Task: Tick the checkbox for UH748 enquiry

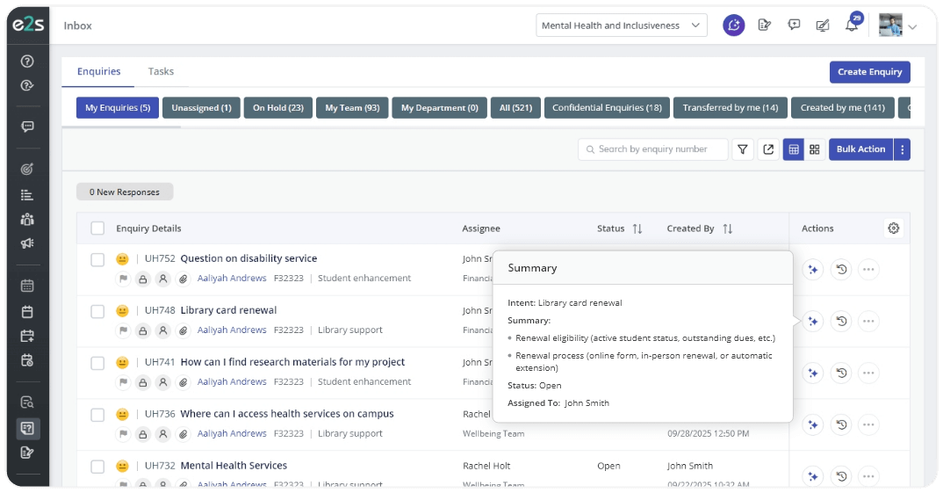Action: coord(97,311)
